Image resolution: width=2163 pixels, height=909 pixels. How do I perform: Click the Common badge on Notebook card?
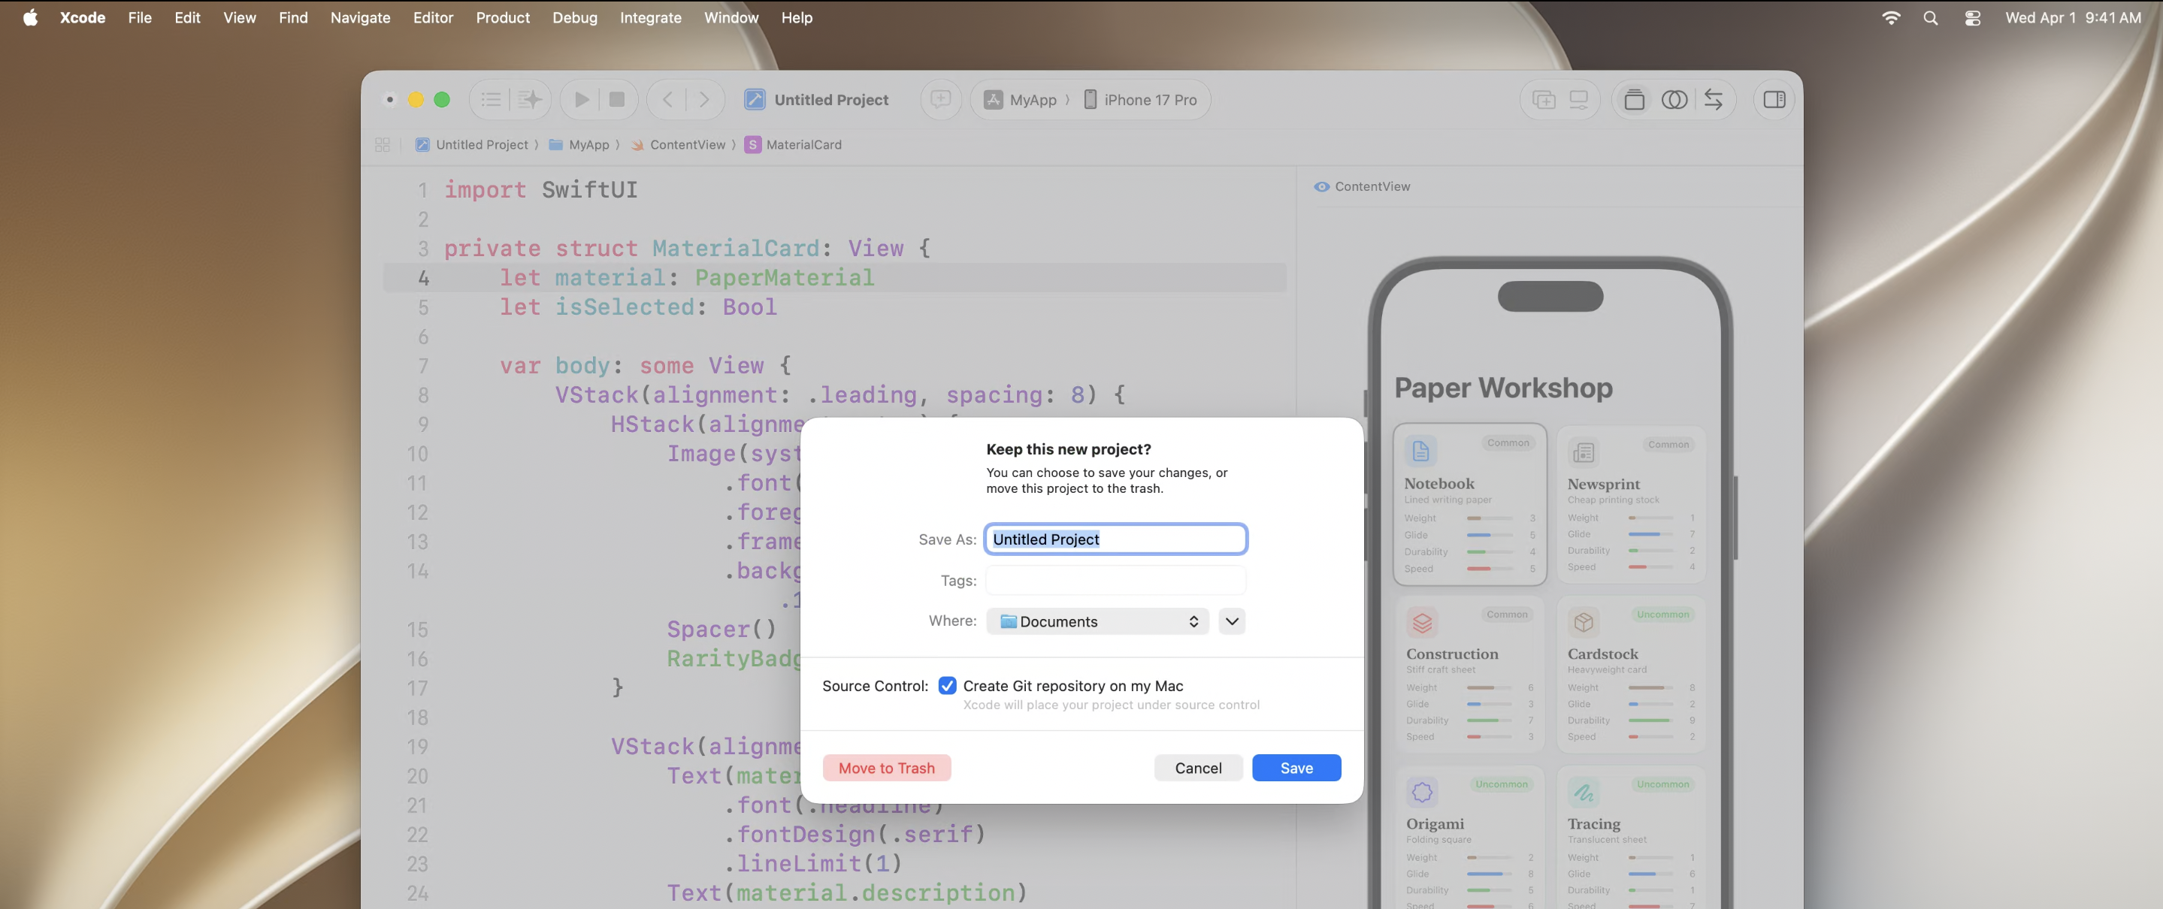(x=1508, y=443)
